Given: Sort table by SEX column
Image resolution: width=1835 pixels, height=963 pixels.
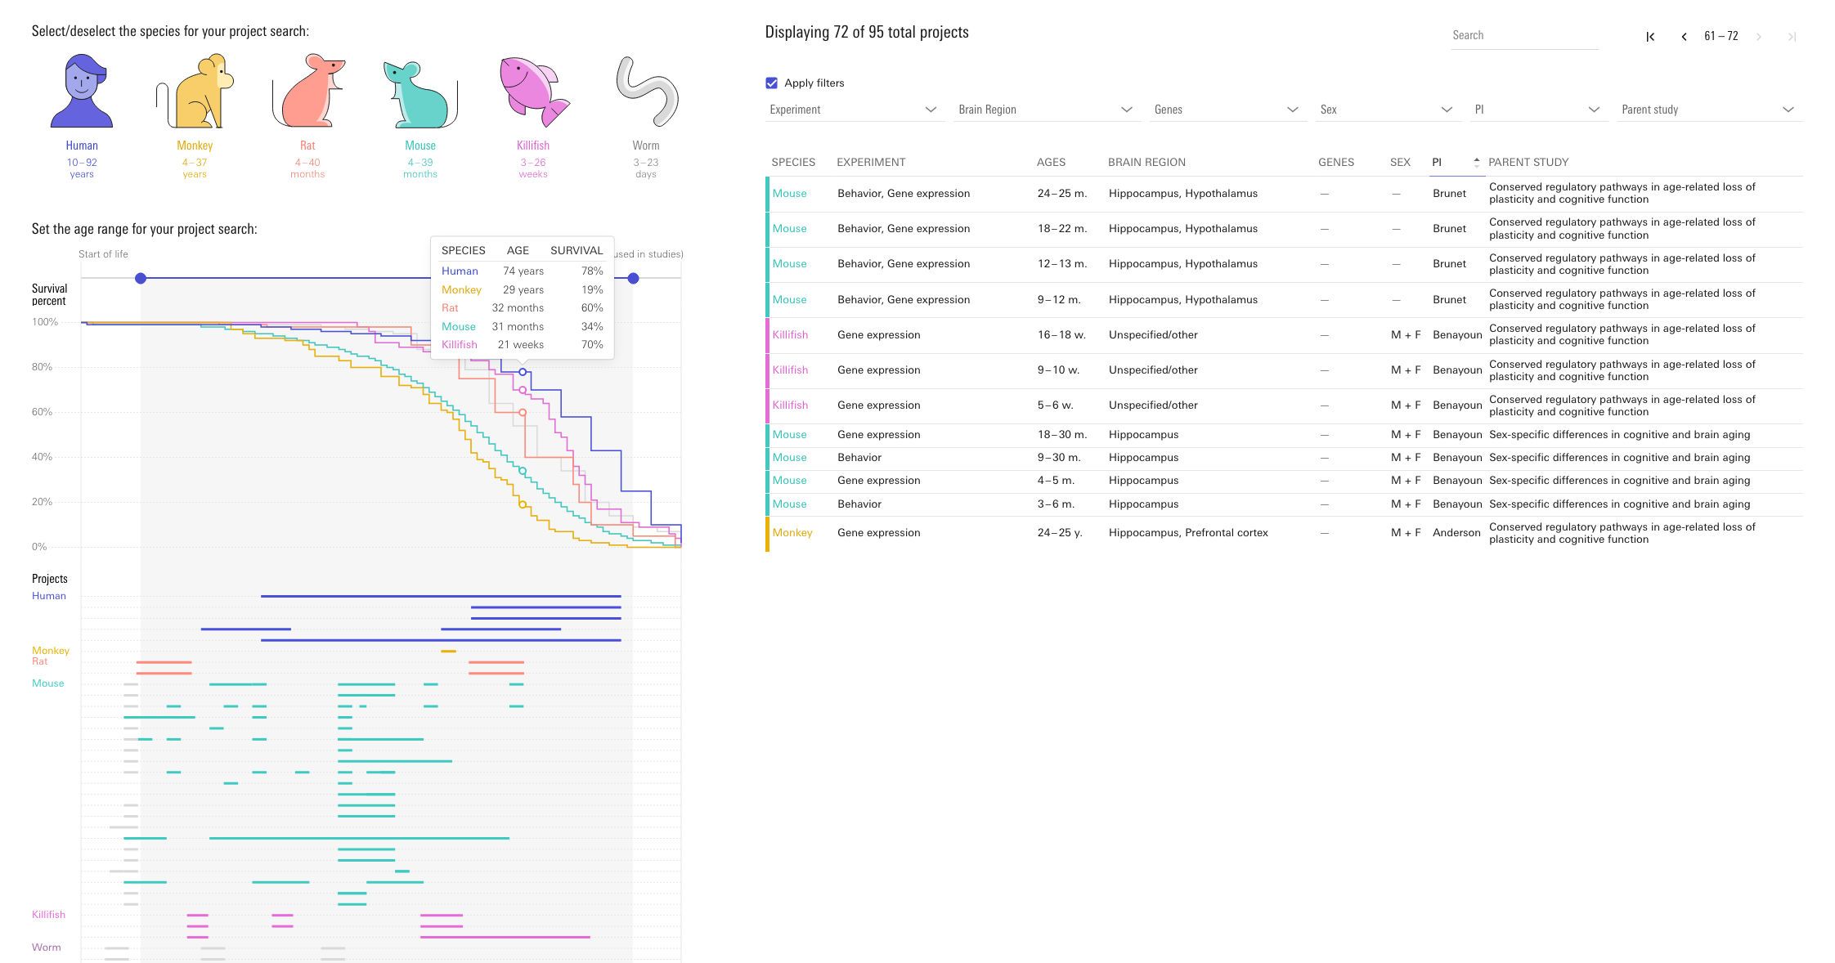Looking at the screenshot, I should pos(1400,162).
